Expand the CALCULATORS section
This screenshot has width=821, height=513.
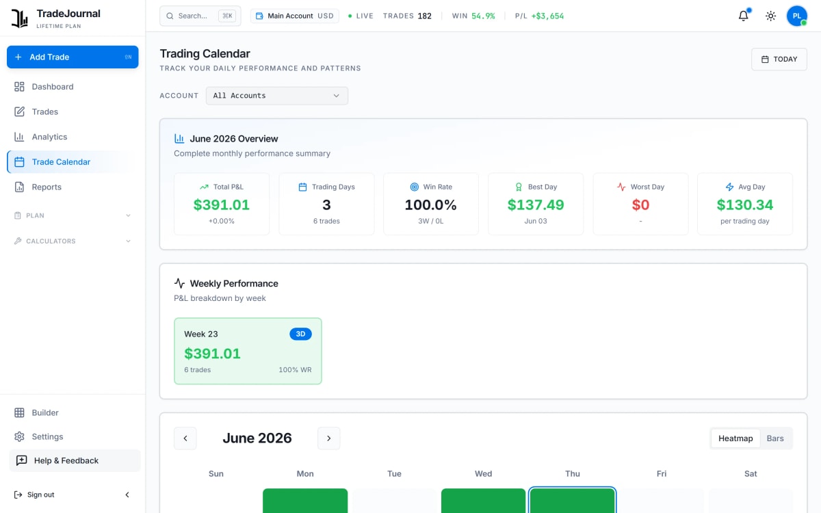pos(73,241)
